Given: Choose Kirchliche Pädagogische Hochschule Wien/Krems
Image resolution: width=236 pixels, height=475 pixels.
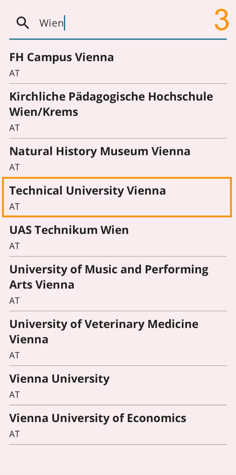Looking at the screenshot, I should [x=118, y=111].
